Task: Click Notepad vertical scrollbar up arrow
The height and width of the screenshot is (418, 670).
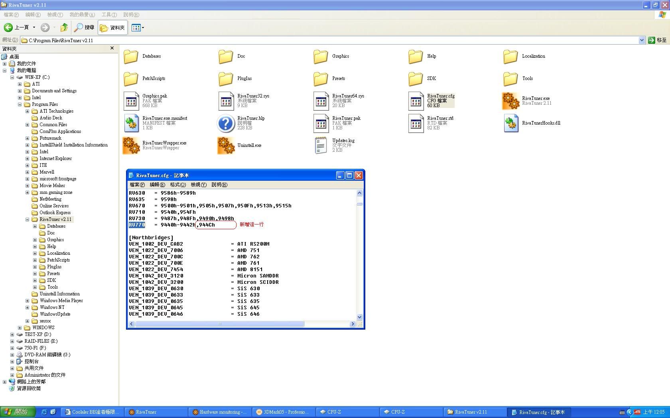Action: 359,193
